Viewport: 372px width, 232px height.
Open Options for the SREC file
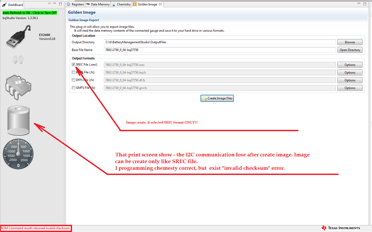[350, 65]
